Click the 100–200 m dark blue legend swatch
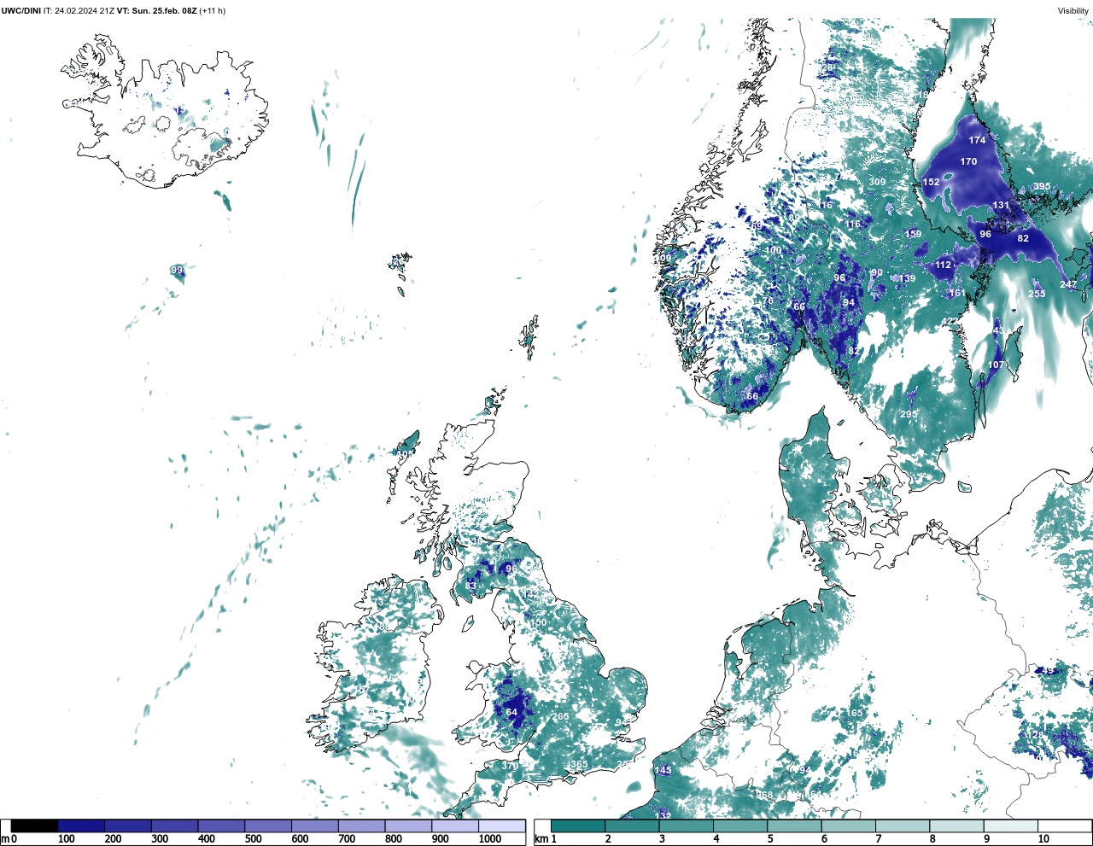Screen dimensions: 1093x846 [x=81, y=826]
